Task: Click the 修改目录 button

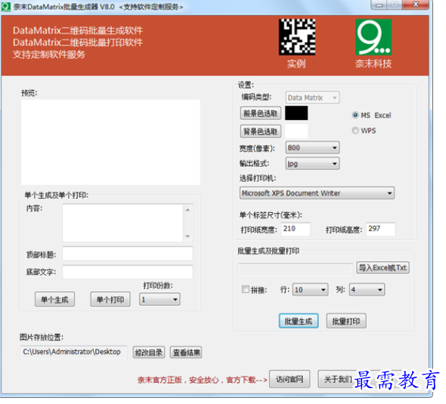Action: 149,353
